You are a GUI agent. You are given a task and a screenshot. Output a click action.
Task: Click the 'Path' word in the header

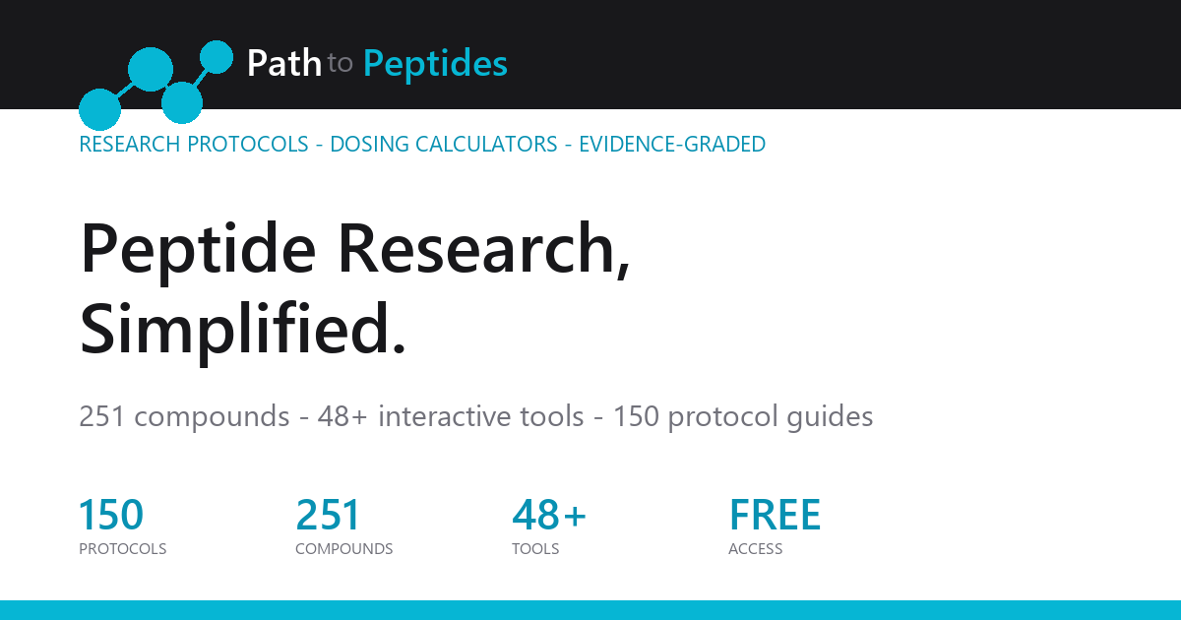[x=284, y=63]
